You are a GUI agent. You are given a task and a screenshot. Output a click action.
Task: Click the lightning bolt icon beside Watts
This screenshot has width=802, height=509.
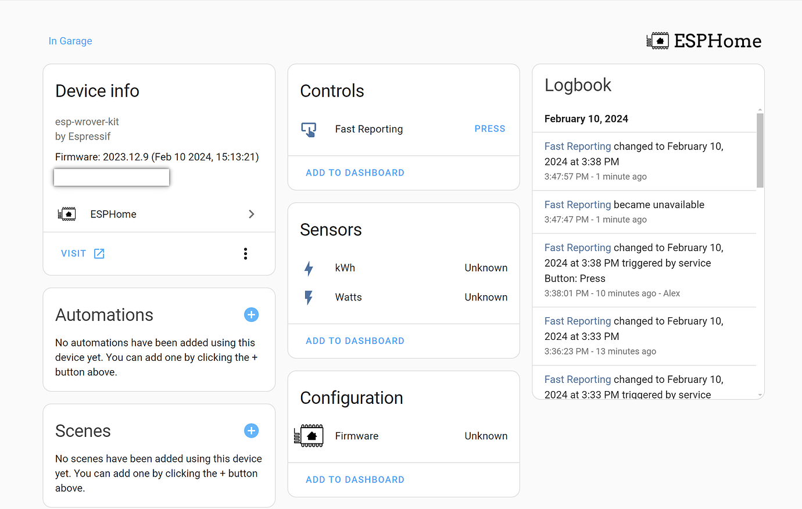(x=309, y=297)
